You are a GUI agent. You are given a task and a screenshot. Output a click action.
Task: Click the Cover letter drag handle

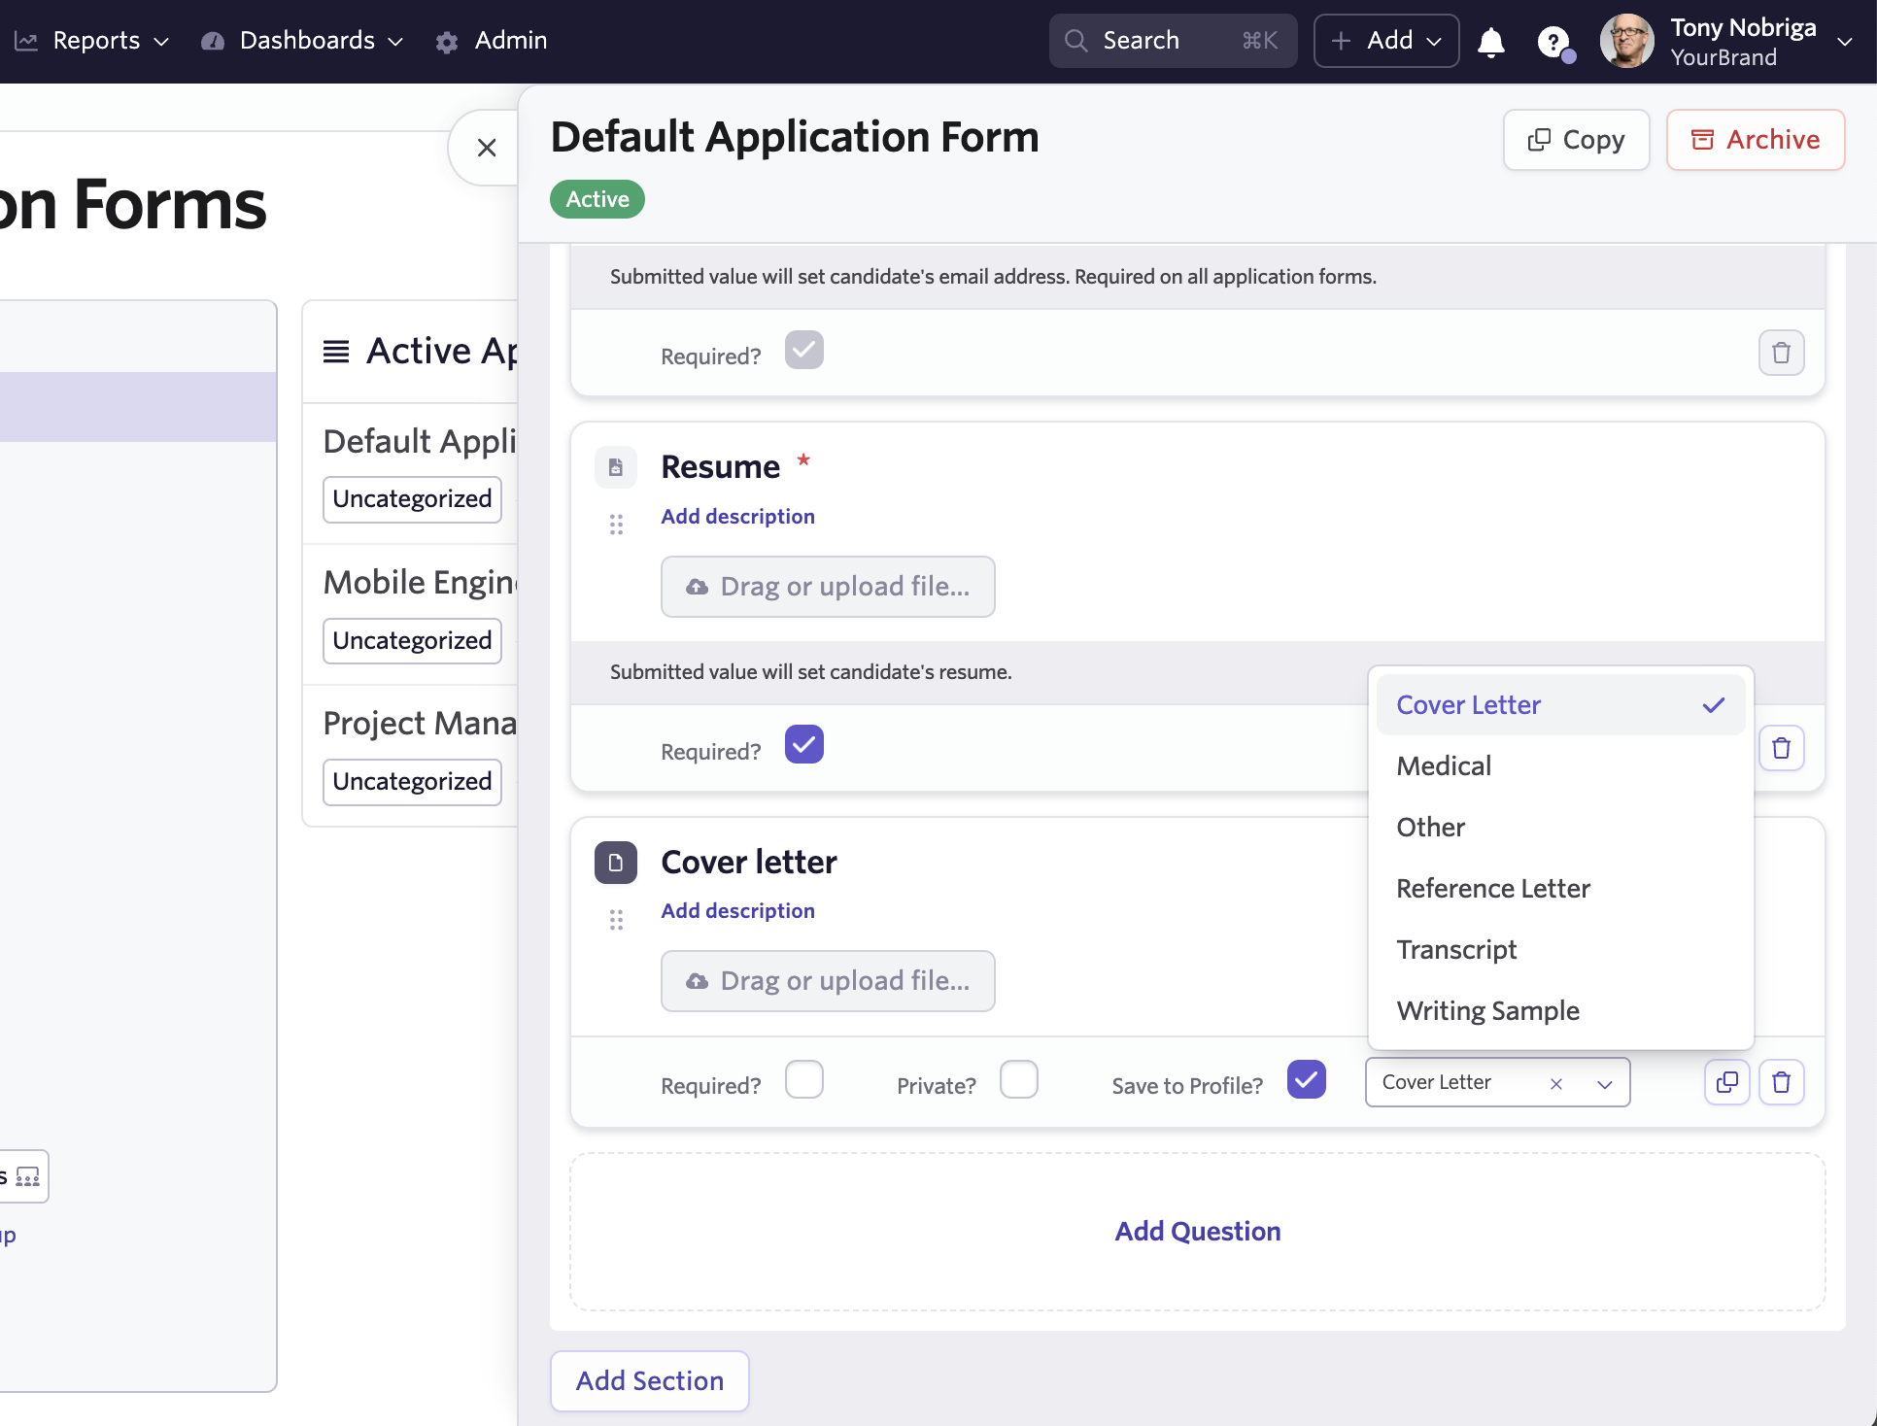point(616,920)
